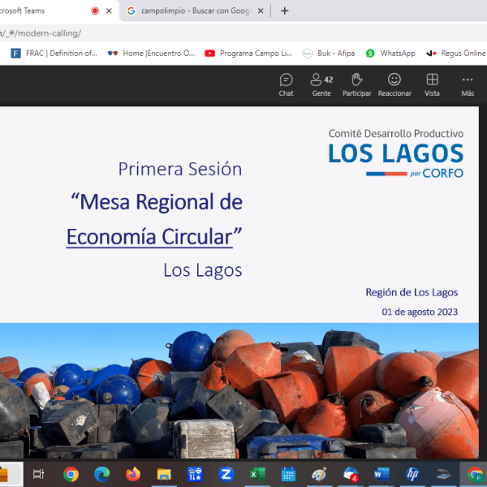Open Firefox from the taskbar
Viewport: 487px width, 487px height.
[133, 474]
